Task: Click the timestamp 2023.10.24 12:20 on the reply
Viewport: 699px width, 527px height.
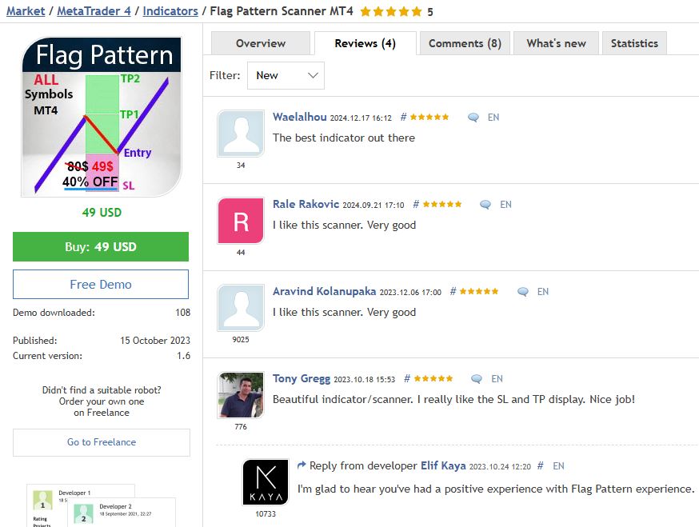Action: point(500,466)
